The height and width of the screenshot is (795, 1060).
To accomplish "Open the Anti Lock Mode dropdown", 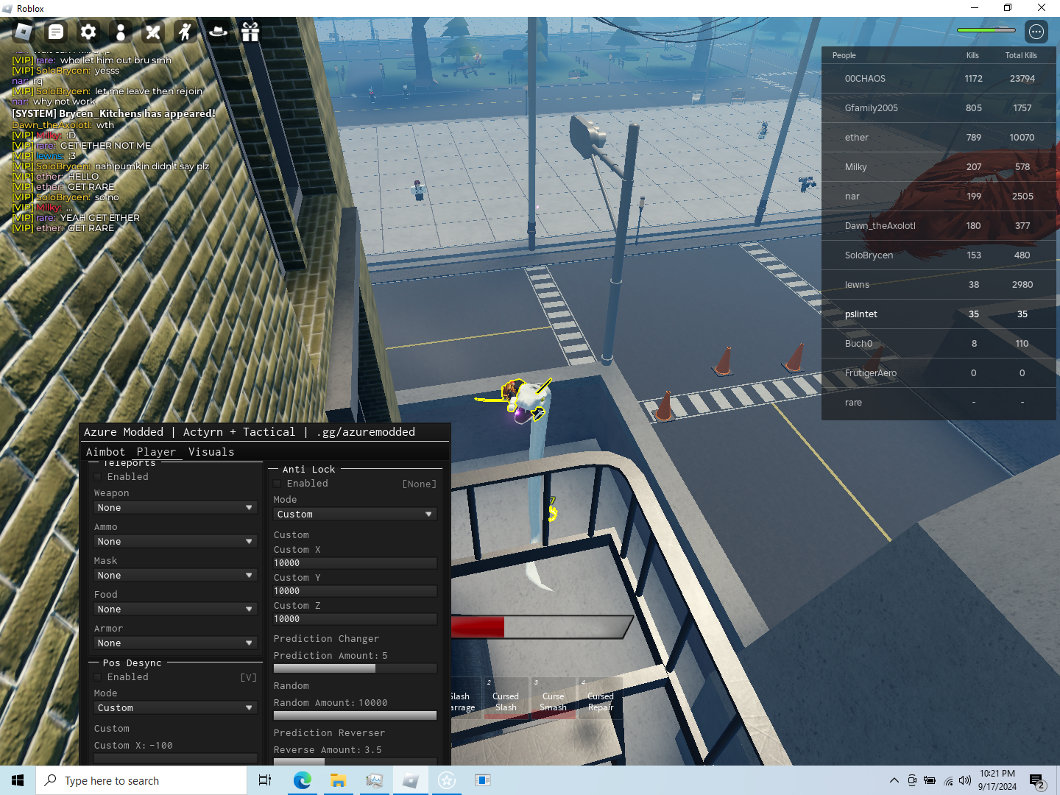I will click(x=355, y=515).
